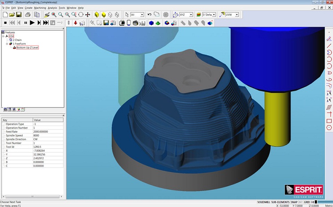The height and width of the screenshot is (207, 333).
Task: Click the properties panel horizontal scrollbar
Action: (x=32, y=196)
